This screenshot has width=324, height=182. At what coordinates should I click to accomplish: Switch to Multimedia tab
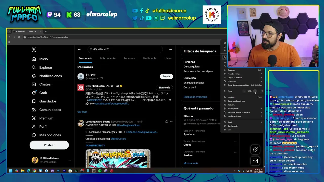click(x=150, y=58)
